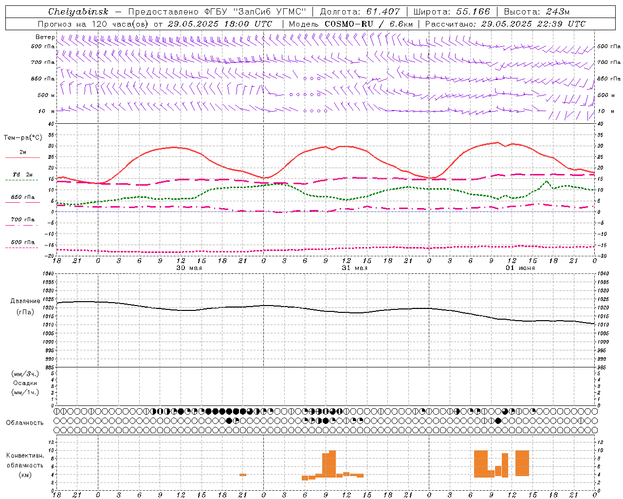
Task: Click the Тем-ра(°C) temperature panel label
Action: pyautogui.click(x=23, y=138)
